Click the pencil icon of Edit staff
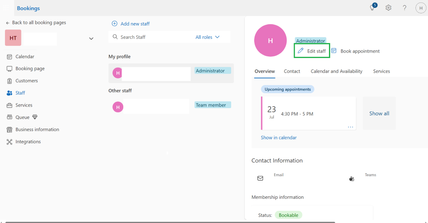Image resolution: width=428 pixels, height=223 pixels. tap(301, 51)
